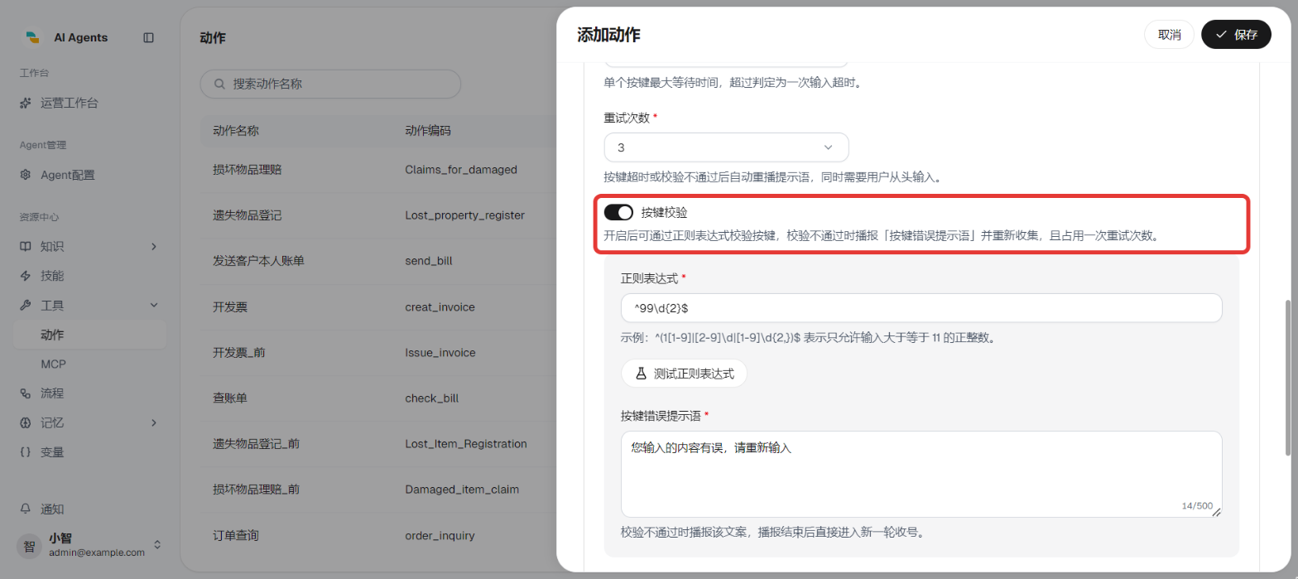
Task: Click the search magnifier icon in 动作 list
Action: [220, 84]
